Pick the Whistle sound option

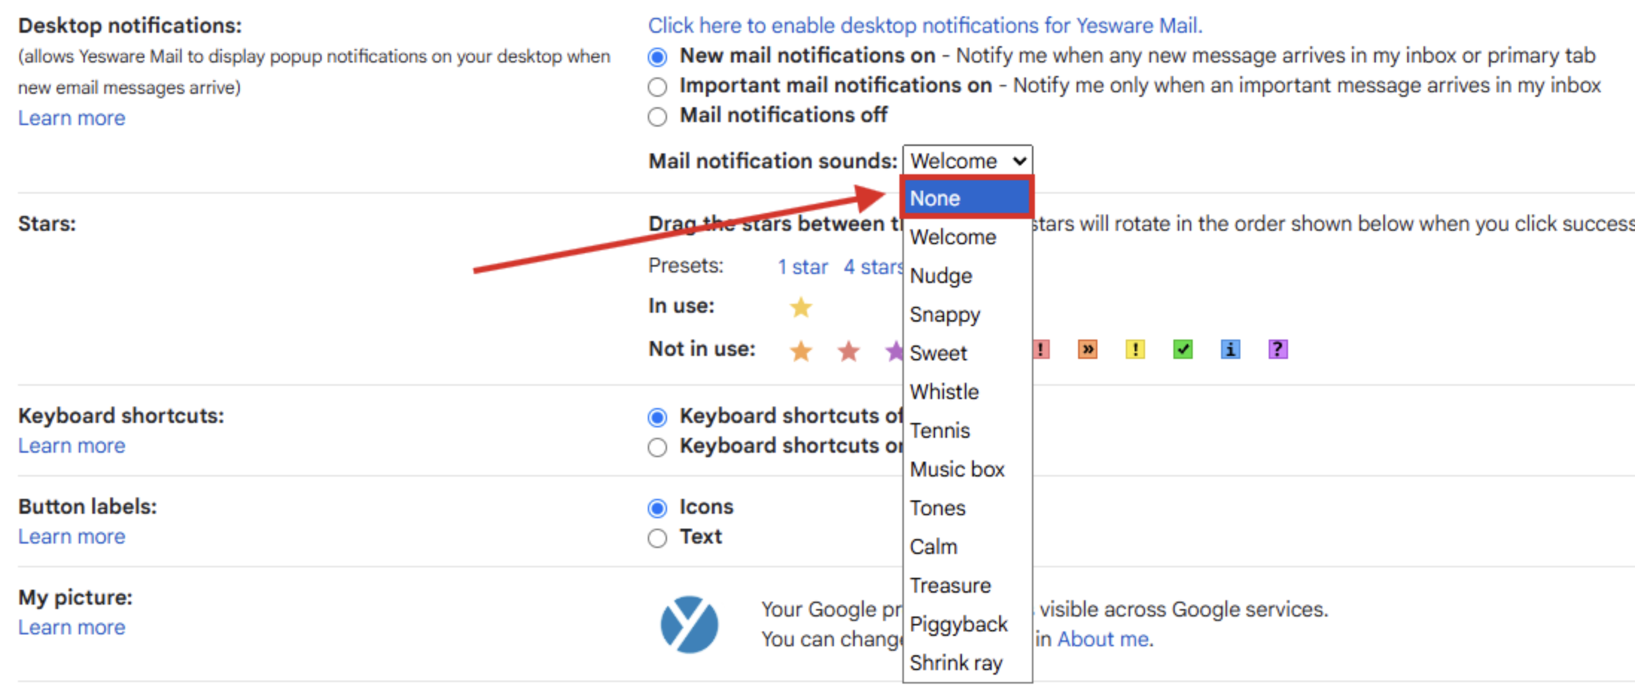pyautogui.click(x=944, y=392)
